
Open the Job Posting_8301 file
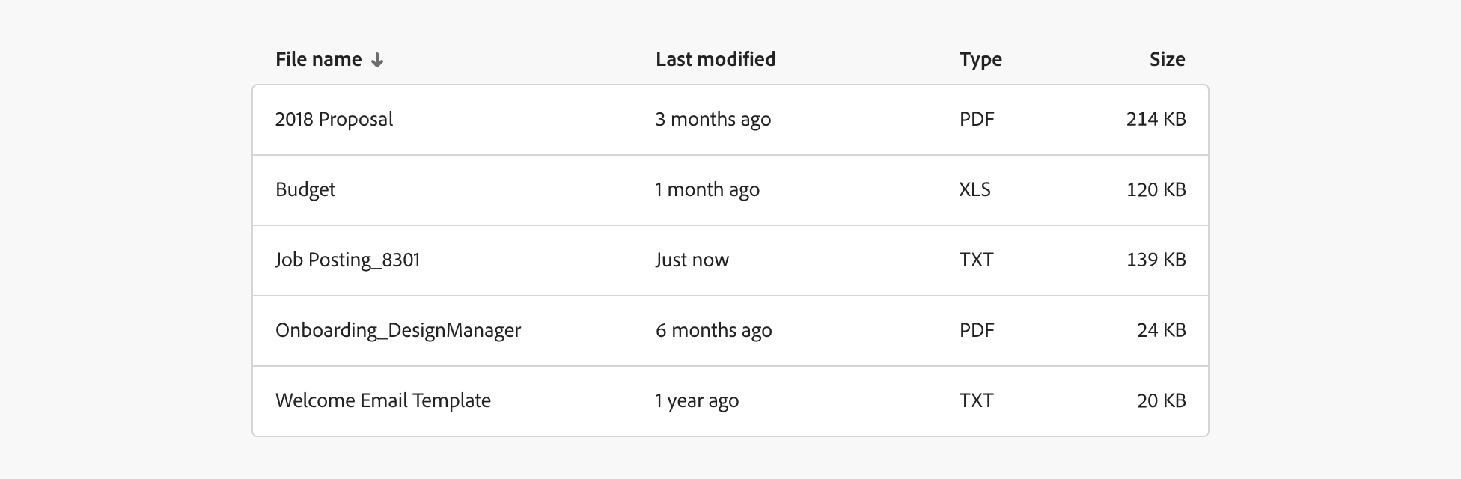point(348,260)
